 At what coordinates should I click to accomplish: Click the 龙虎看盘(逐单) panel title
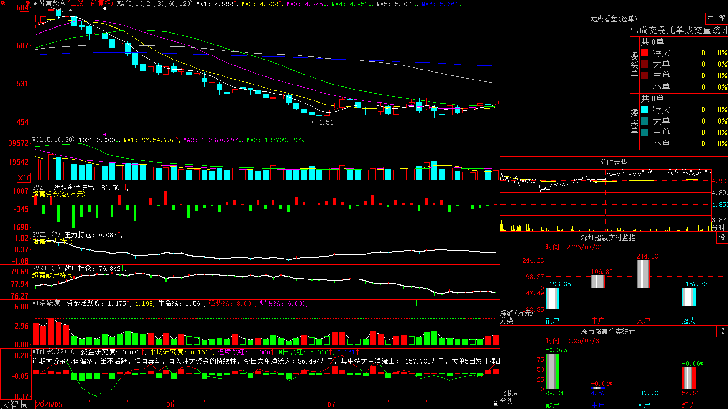tap(613, 19)
